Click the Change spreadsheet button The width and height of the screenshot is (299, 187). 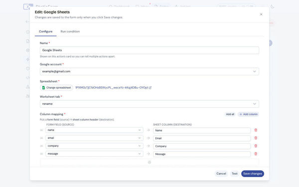56,88
